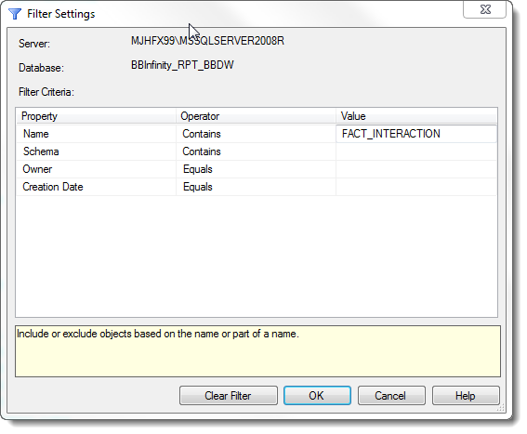Image resolution: width=527 pixels, height=434 pixels.
Task: Open the Schema row Contains operator
Action: [x=256, y=151]
